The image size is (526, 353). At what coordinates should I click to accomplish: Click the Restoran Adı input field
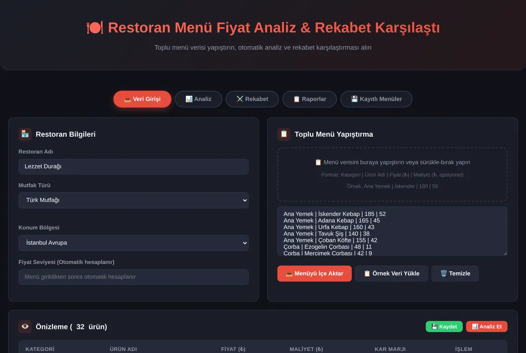pyautogui.click(x=134, y=166)
